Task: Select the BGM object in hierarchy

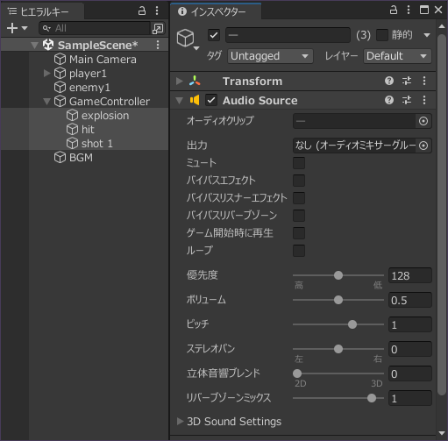Action: pos(81,158)
